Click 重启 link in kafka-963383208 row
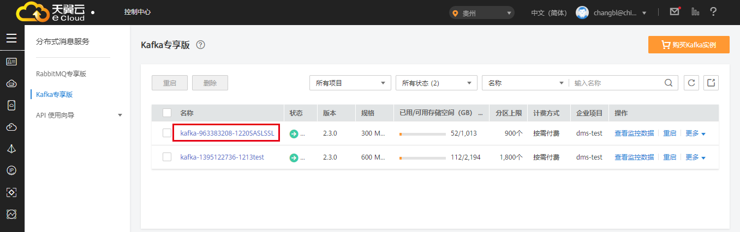 pyautogui.click(x=670, y=133)
